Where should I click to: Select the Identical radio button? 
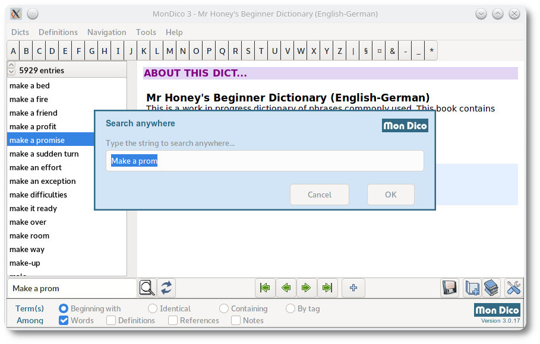coord(153,308)
